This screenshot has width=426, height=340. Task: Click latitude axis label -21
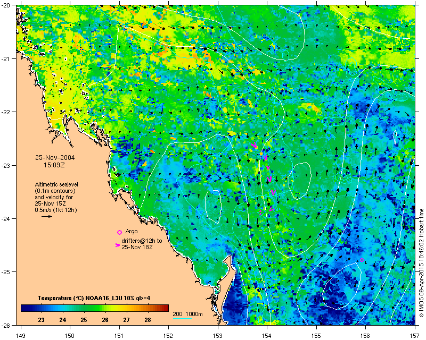6,59
